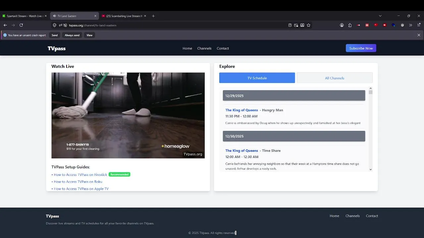Viewport: 424px width, 238px height.
Task: Switch to the All Channels tab
Action: (x=335, y=78)
